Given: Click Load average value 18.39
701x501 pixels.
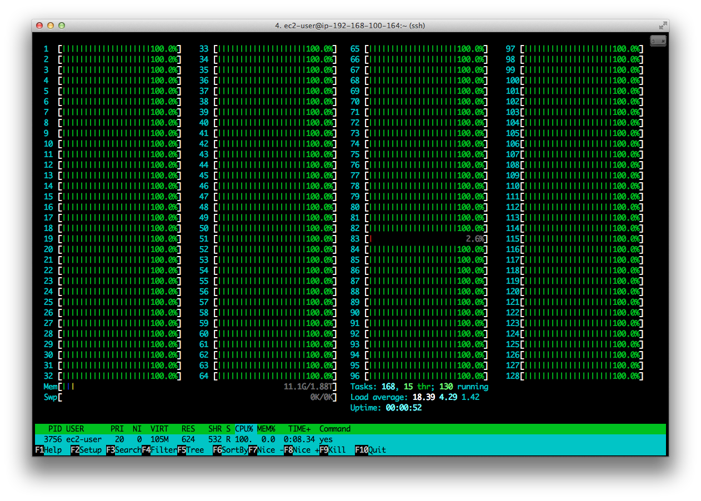Looking at the screenshot, I should (424, 397).
